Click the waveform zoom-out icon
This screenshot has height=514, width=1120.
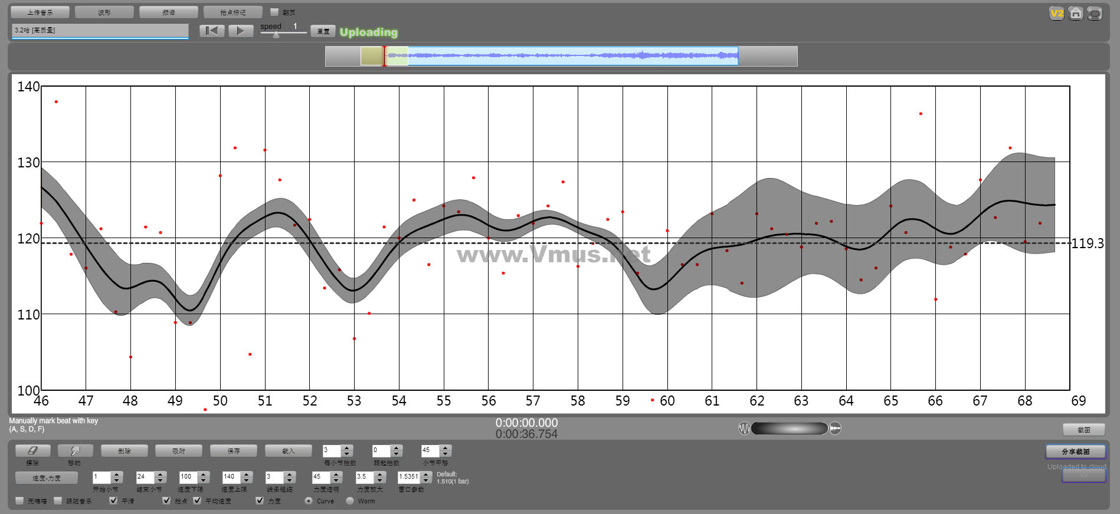(744, 429)
